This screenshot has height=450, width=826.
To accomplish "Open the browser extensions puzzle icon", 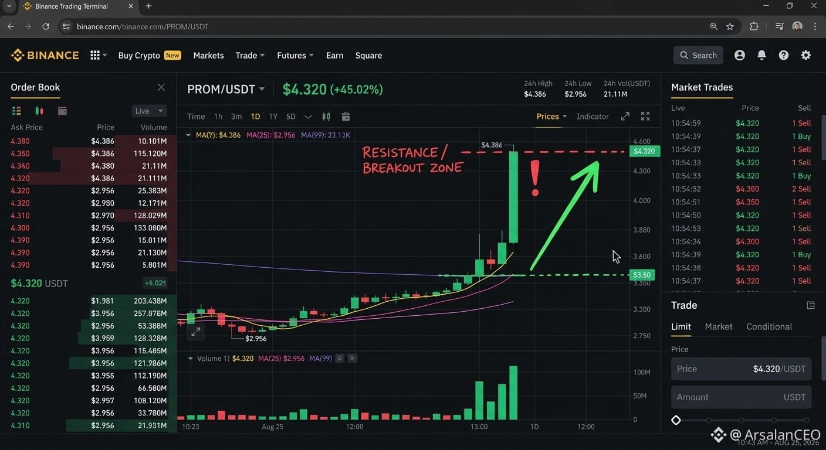I will [754, 26].
